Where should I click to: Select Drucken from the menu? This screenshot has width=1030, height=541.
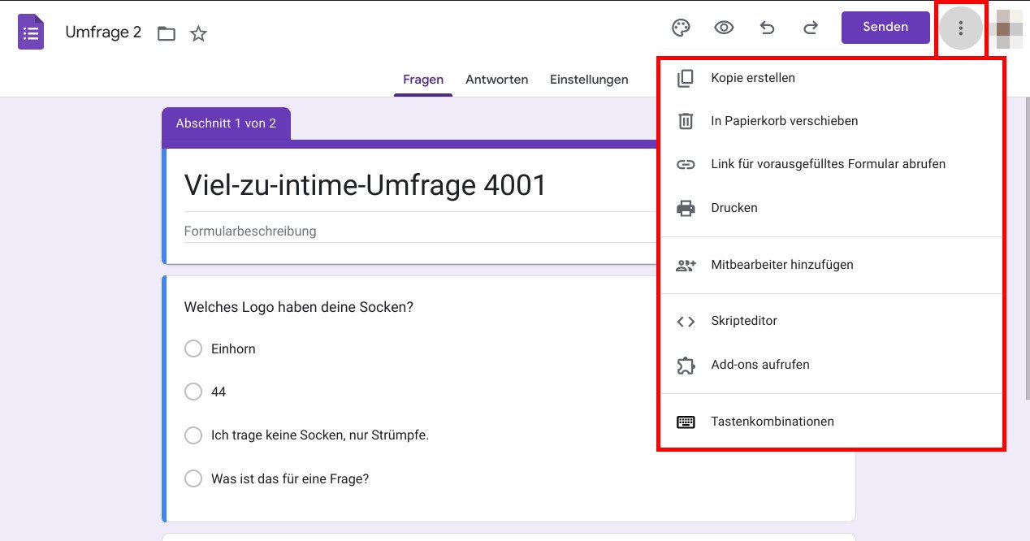coord(734,207)
